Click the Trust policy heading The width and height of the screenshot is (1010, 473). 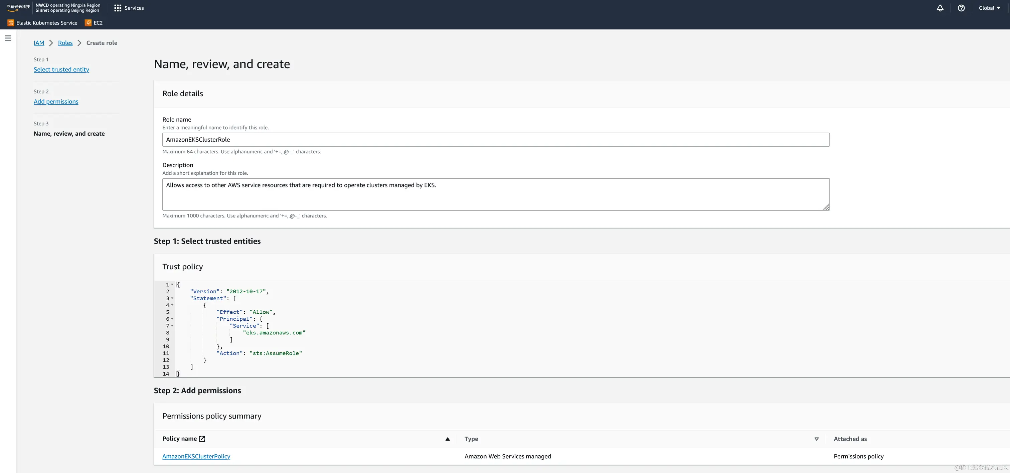(x=183, y=267)
